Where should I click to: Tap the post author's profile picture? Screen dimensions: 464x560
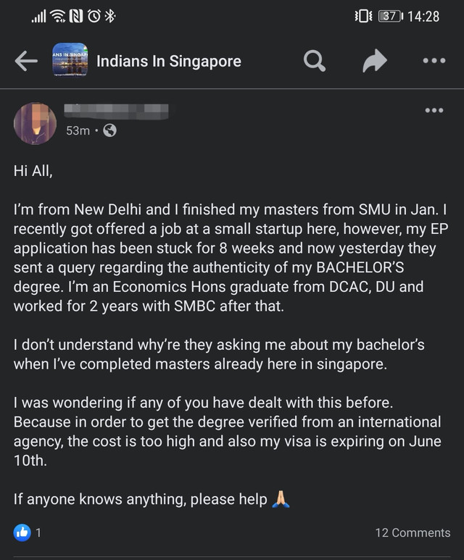tap(35, 122)
